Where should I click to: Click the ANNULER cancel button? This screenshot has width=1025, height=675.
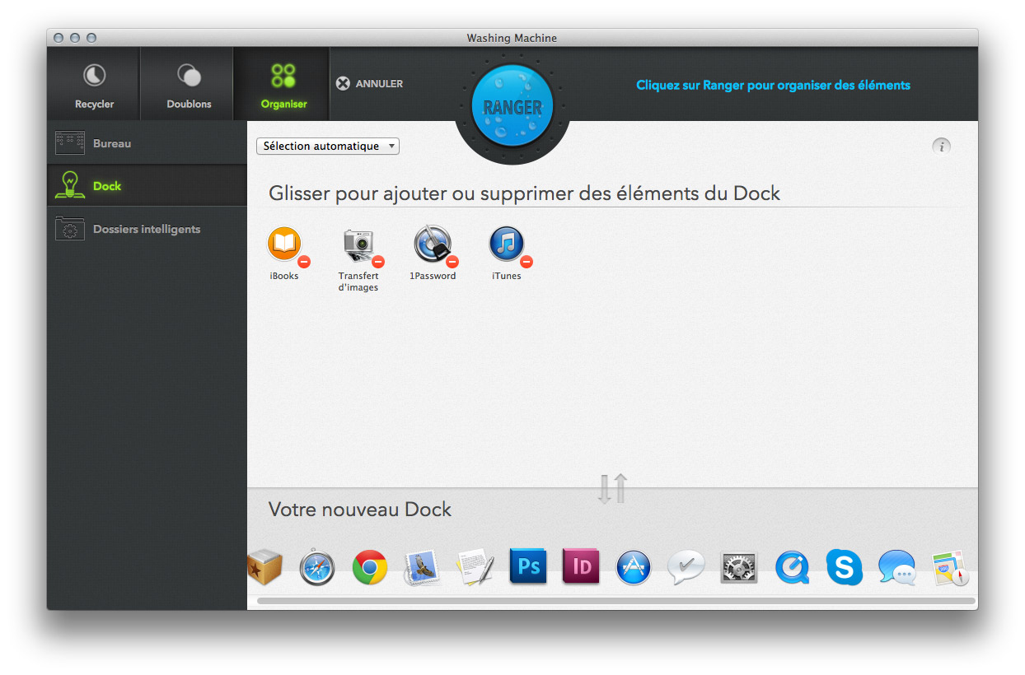370,84
